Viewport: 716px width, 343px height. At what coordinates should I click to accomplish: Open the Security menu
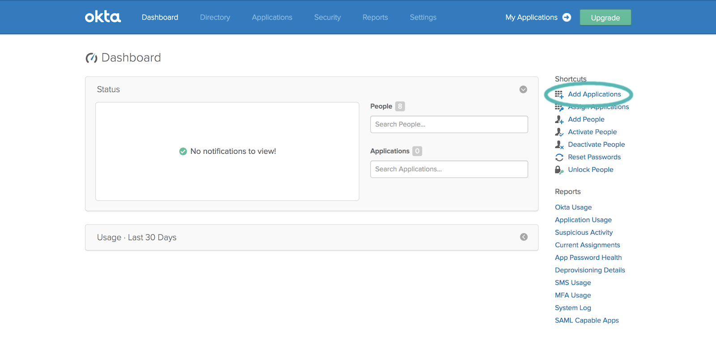[327, 17]
